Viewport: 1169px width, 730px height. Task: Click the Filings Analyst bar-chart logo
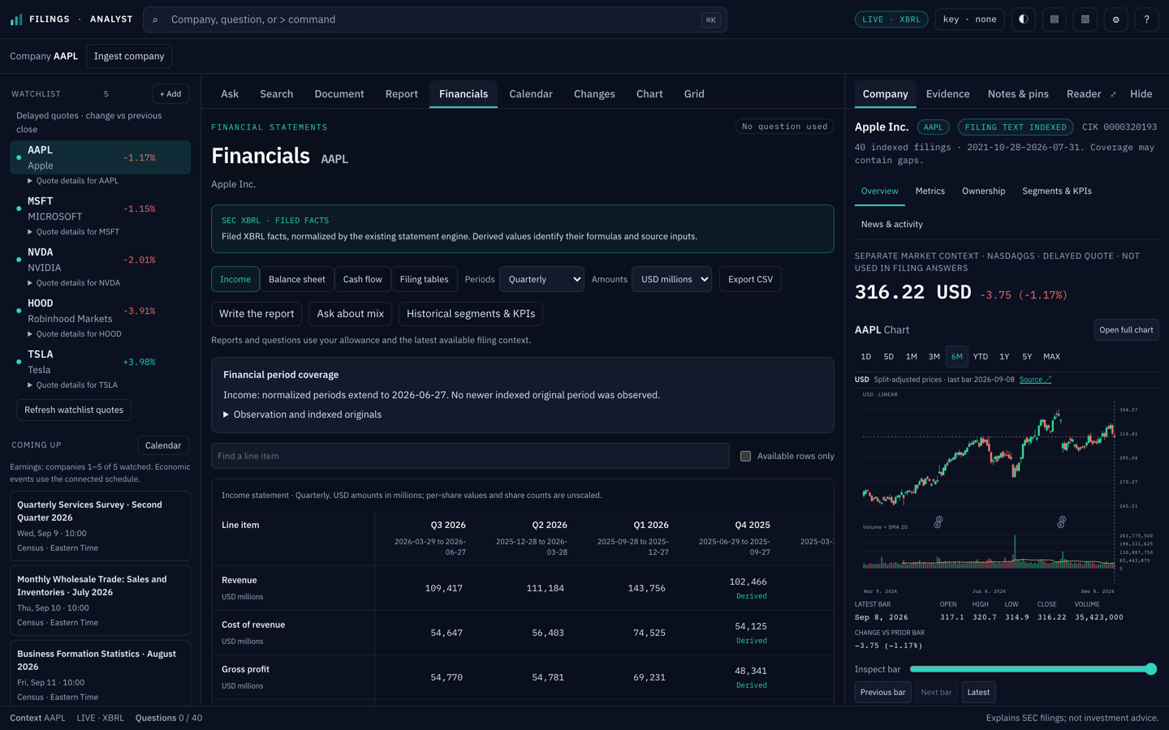click(x=16, y=19)
